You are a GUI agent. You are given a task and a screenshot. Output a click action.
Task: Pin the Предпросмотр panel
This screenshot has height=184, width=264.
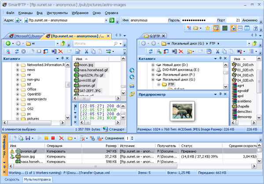220,94
